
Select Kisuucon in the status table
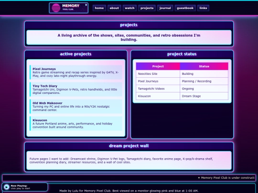158,96
